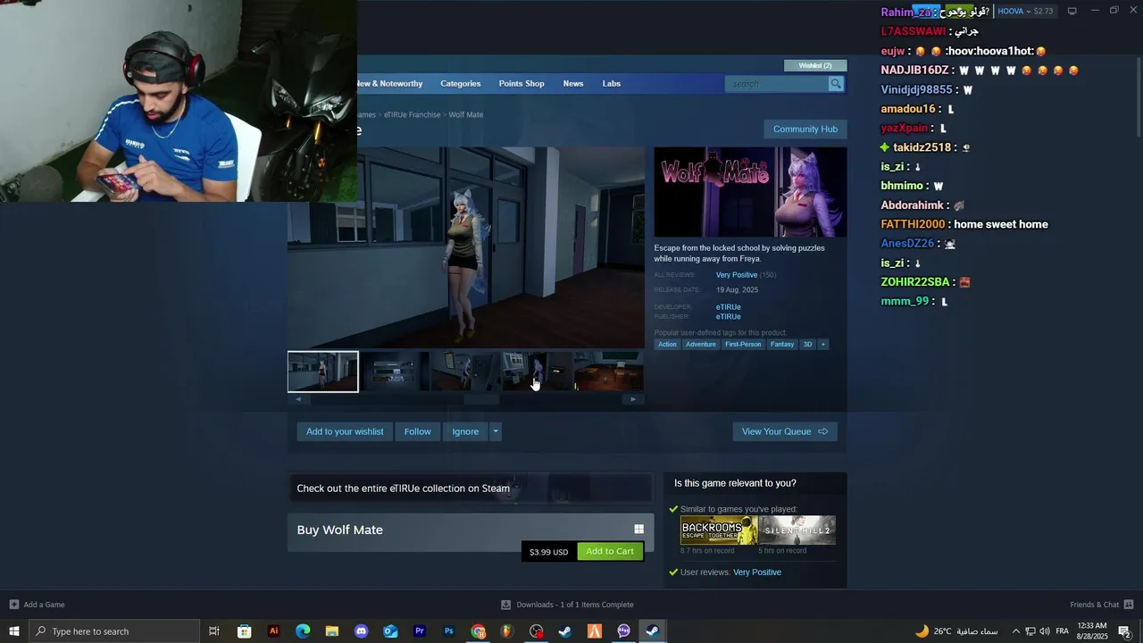This screenshot has width=1143, height=643.
Task: Open Microsoft Edge from taskbar
Action: pos(303,631)
